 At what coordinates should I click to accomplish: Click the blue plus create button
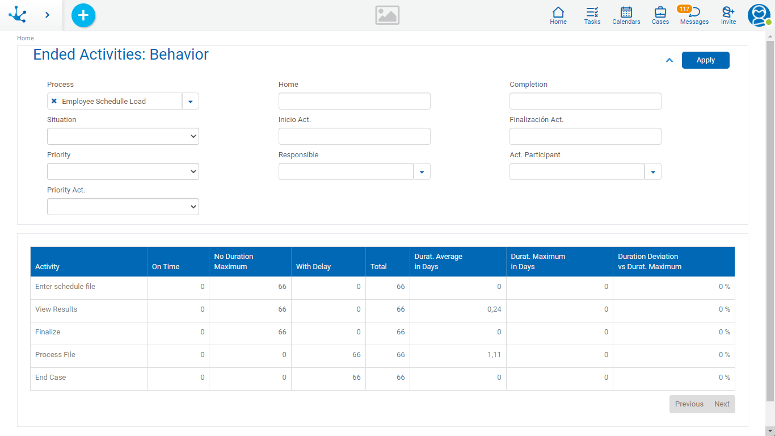83,15
